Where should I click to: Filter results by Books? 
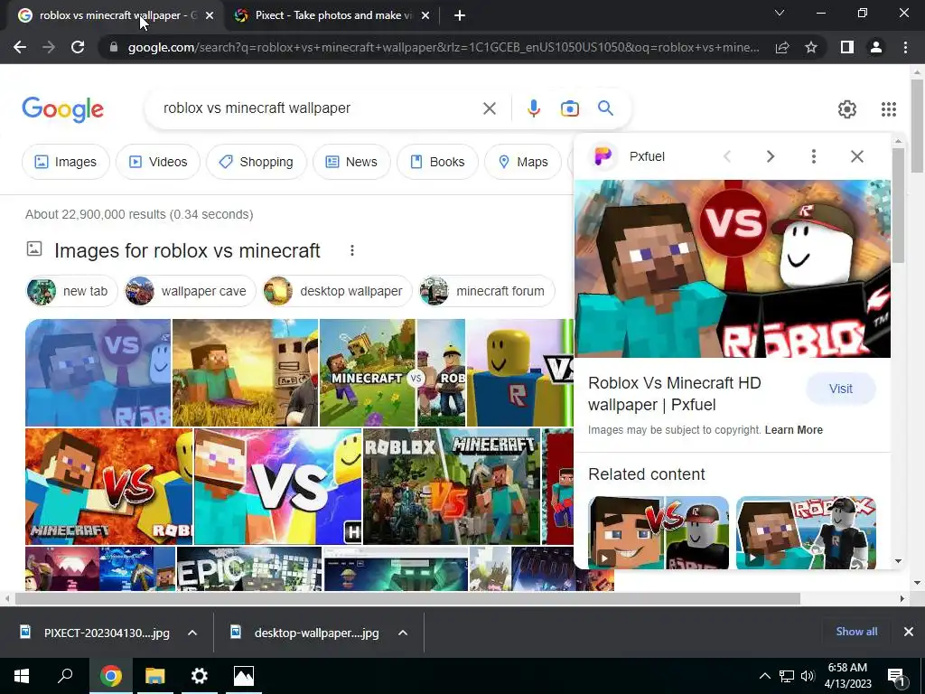tap(437, 162)
